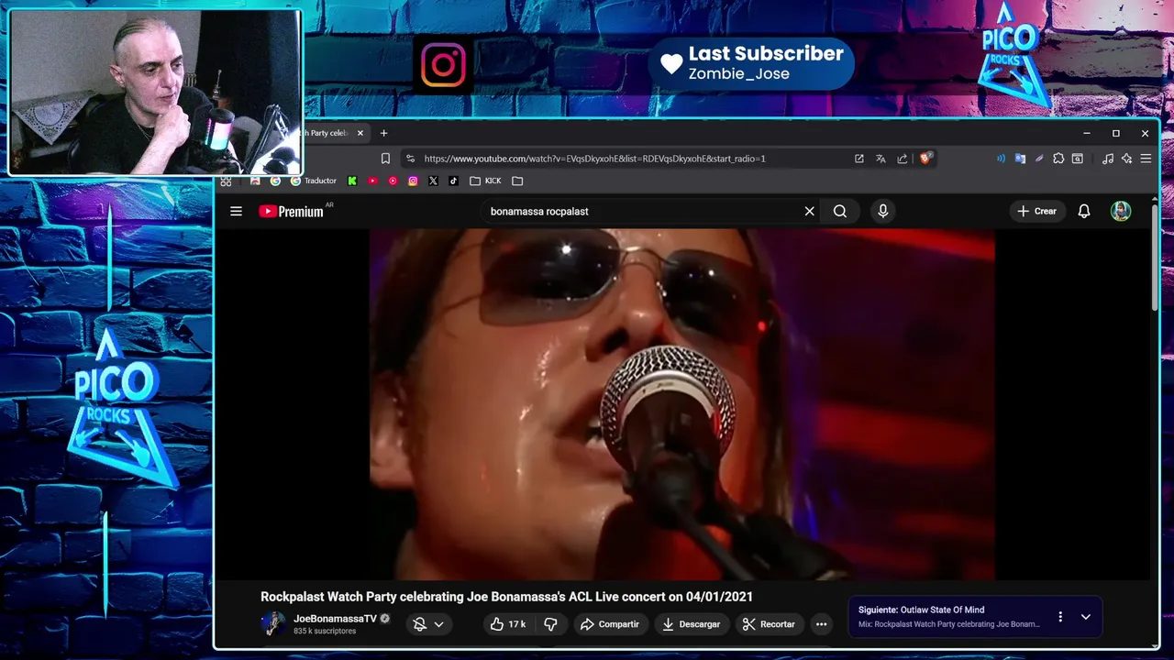The width and height of the screenshot is (1174, 660).
Task: Click the Instagram logo in stream overlay
Action: click(x=444, y=64)
